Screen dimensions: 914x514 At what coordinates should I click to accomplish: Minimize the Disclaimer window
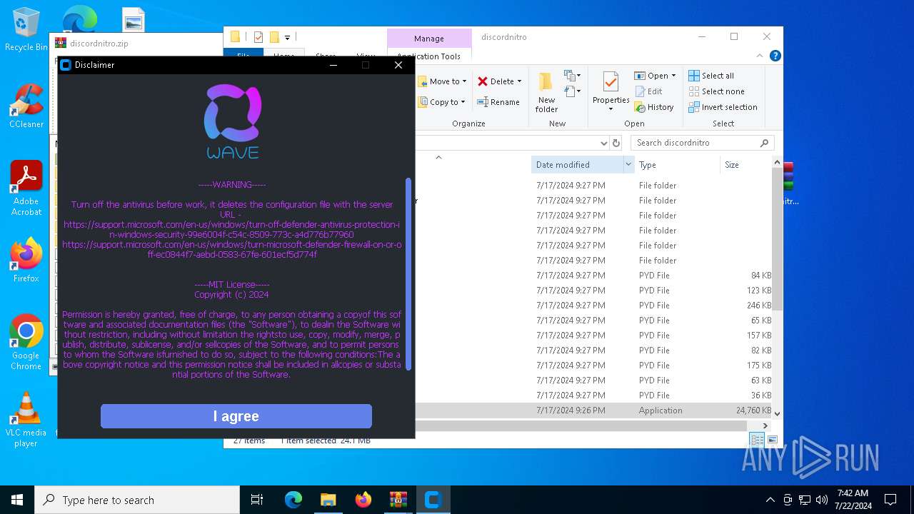(333, 65)
